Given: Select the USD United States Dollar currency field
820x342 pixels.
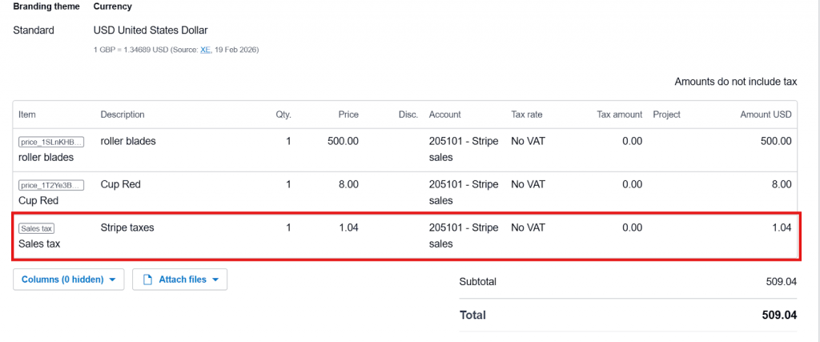Looking at the screenshot, I should 151,30.
